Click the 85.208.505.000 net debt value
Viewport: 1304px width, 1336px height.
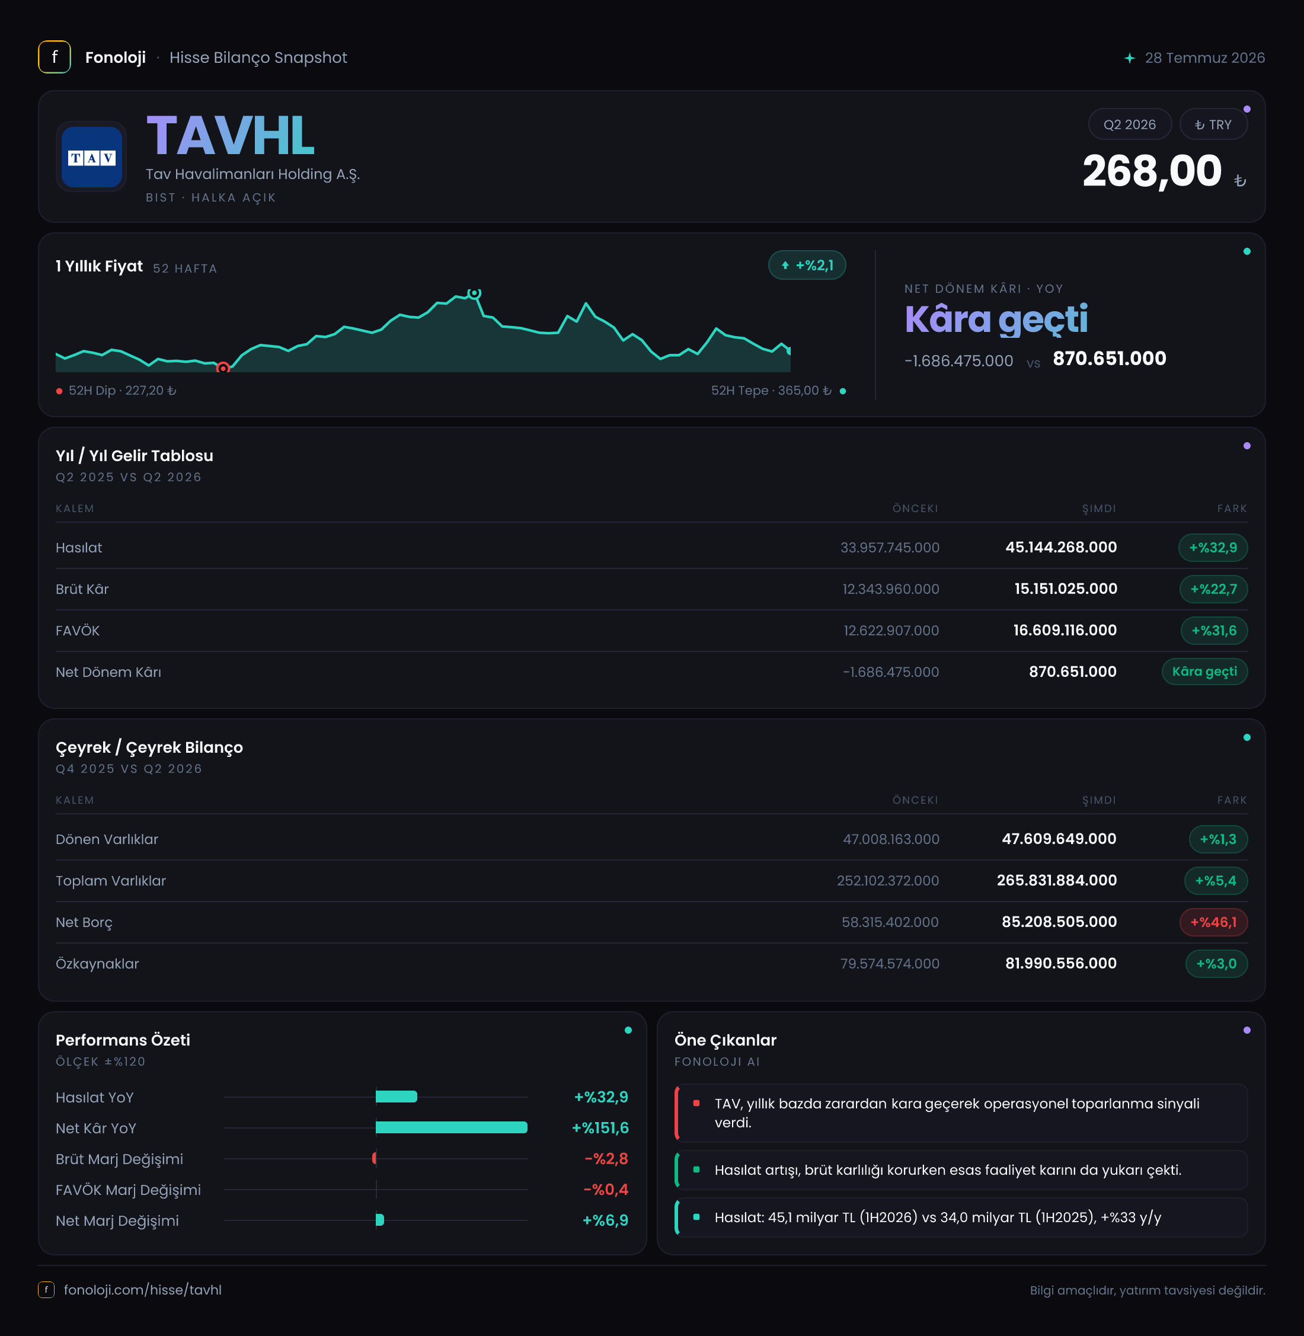1060,922
